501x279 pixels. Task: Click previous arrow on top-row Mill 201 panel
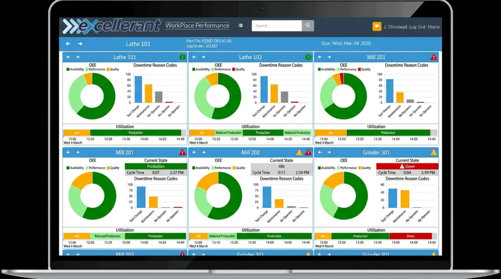320,57
